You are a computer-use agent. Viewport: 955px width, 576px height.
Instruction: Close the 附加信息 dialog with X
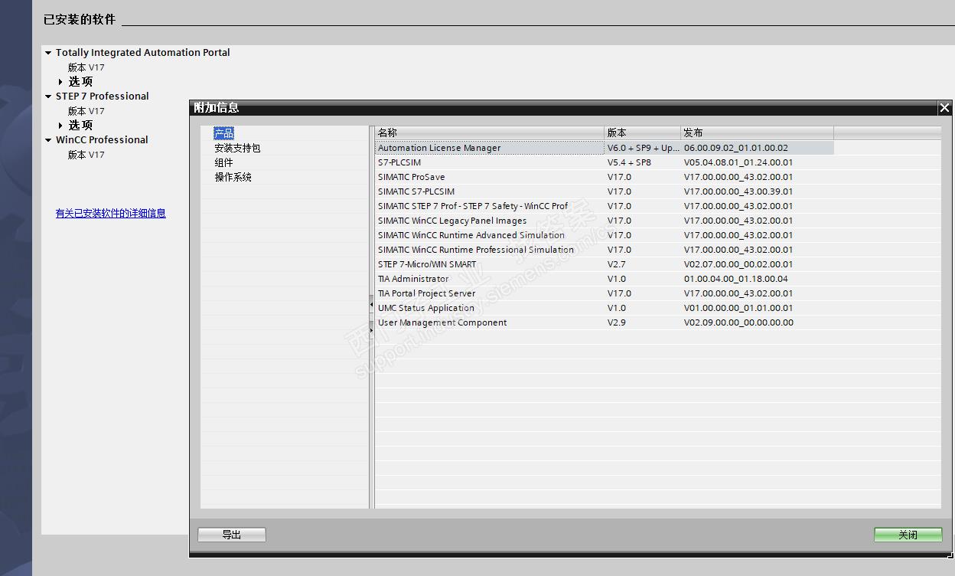[944, 108]
